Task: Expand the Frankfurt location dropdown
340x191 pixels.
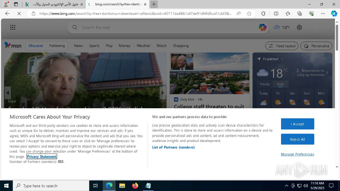Action: pyautogui.click(x=282, y=59)
